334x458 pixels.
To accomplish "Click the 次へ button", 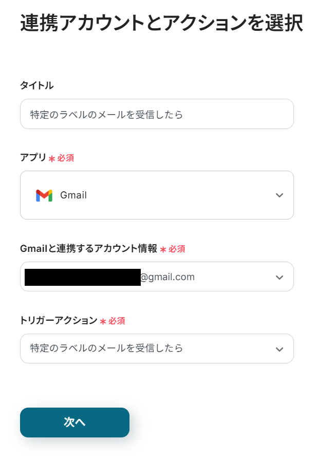I will click(x=75, y=422).
